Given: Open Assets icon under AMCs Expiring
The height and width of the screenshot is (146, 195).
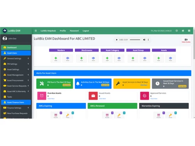Looking at the screenshot, I should [56, 115].
